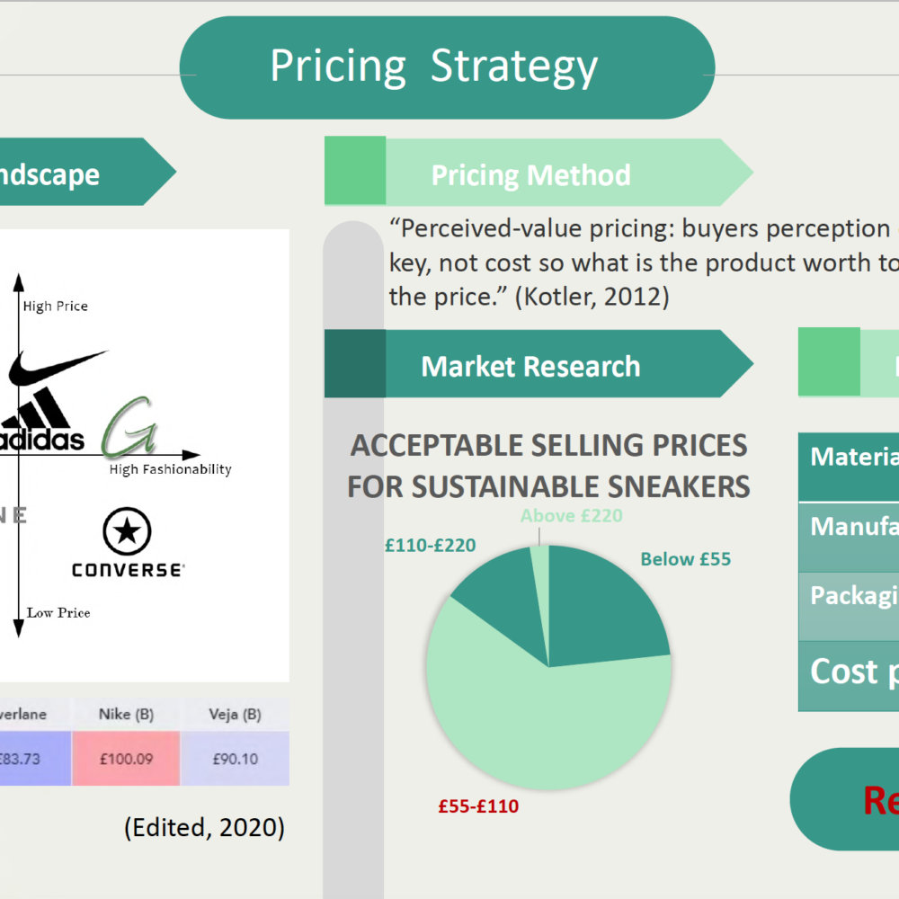899x899 pixels.
Task: Select the Acceptable Selling Prices chart title
Action: 548,466
